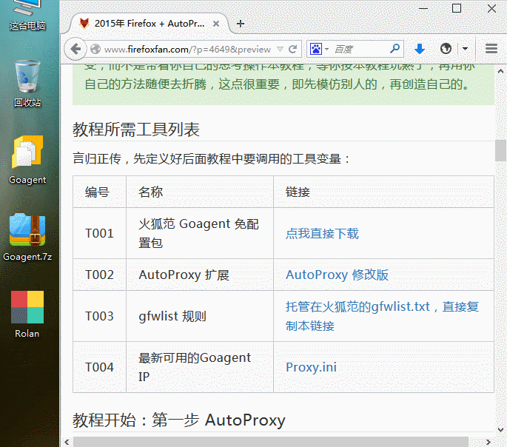
Task: Minimize the Firefox window
Action: [423, 8]
